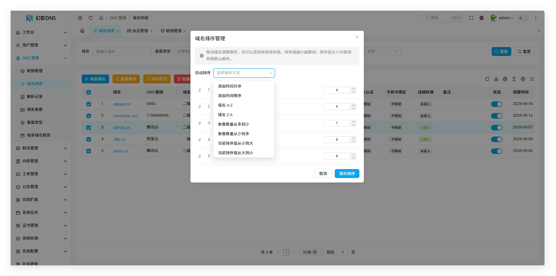Click the table print icon

coord(505,79)
